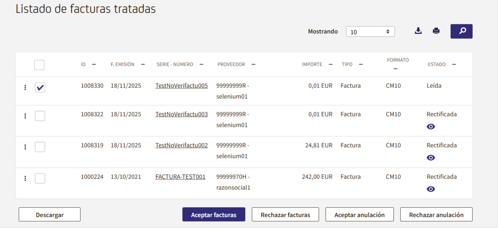Open the Mostrando page size dropdown
The height and width of the screenshot is (228, 498).
pyautogui.click(x=370, y=32)
